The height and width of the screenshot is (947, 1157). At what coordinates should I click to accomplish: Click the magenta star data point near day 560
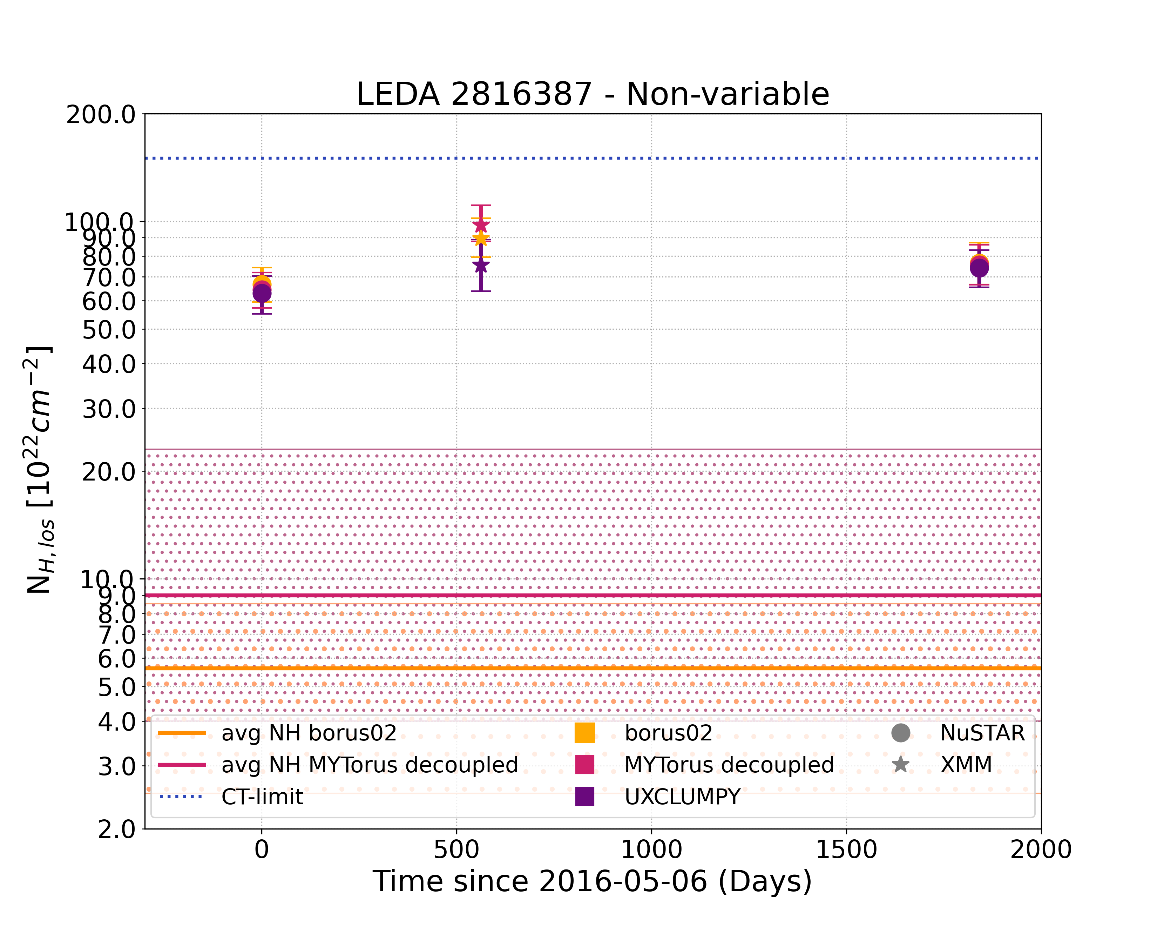[481, 225]
